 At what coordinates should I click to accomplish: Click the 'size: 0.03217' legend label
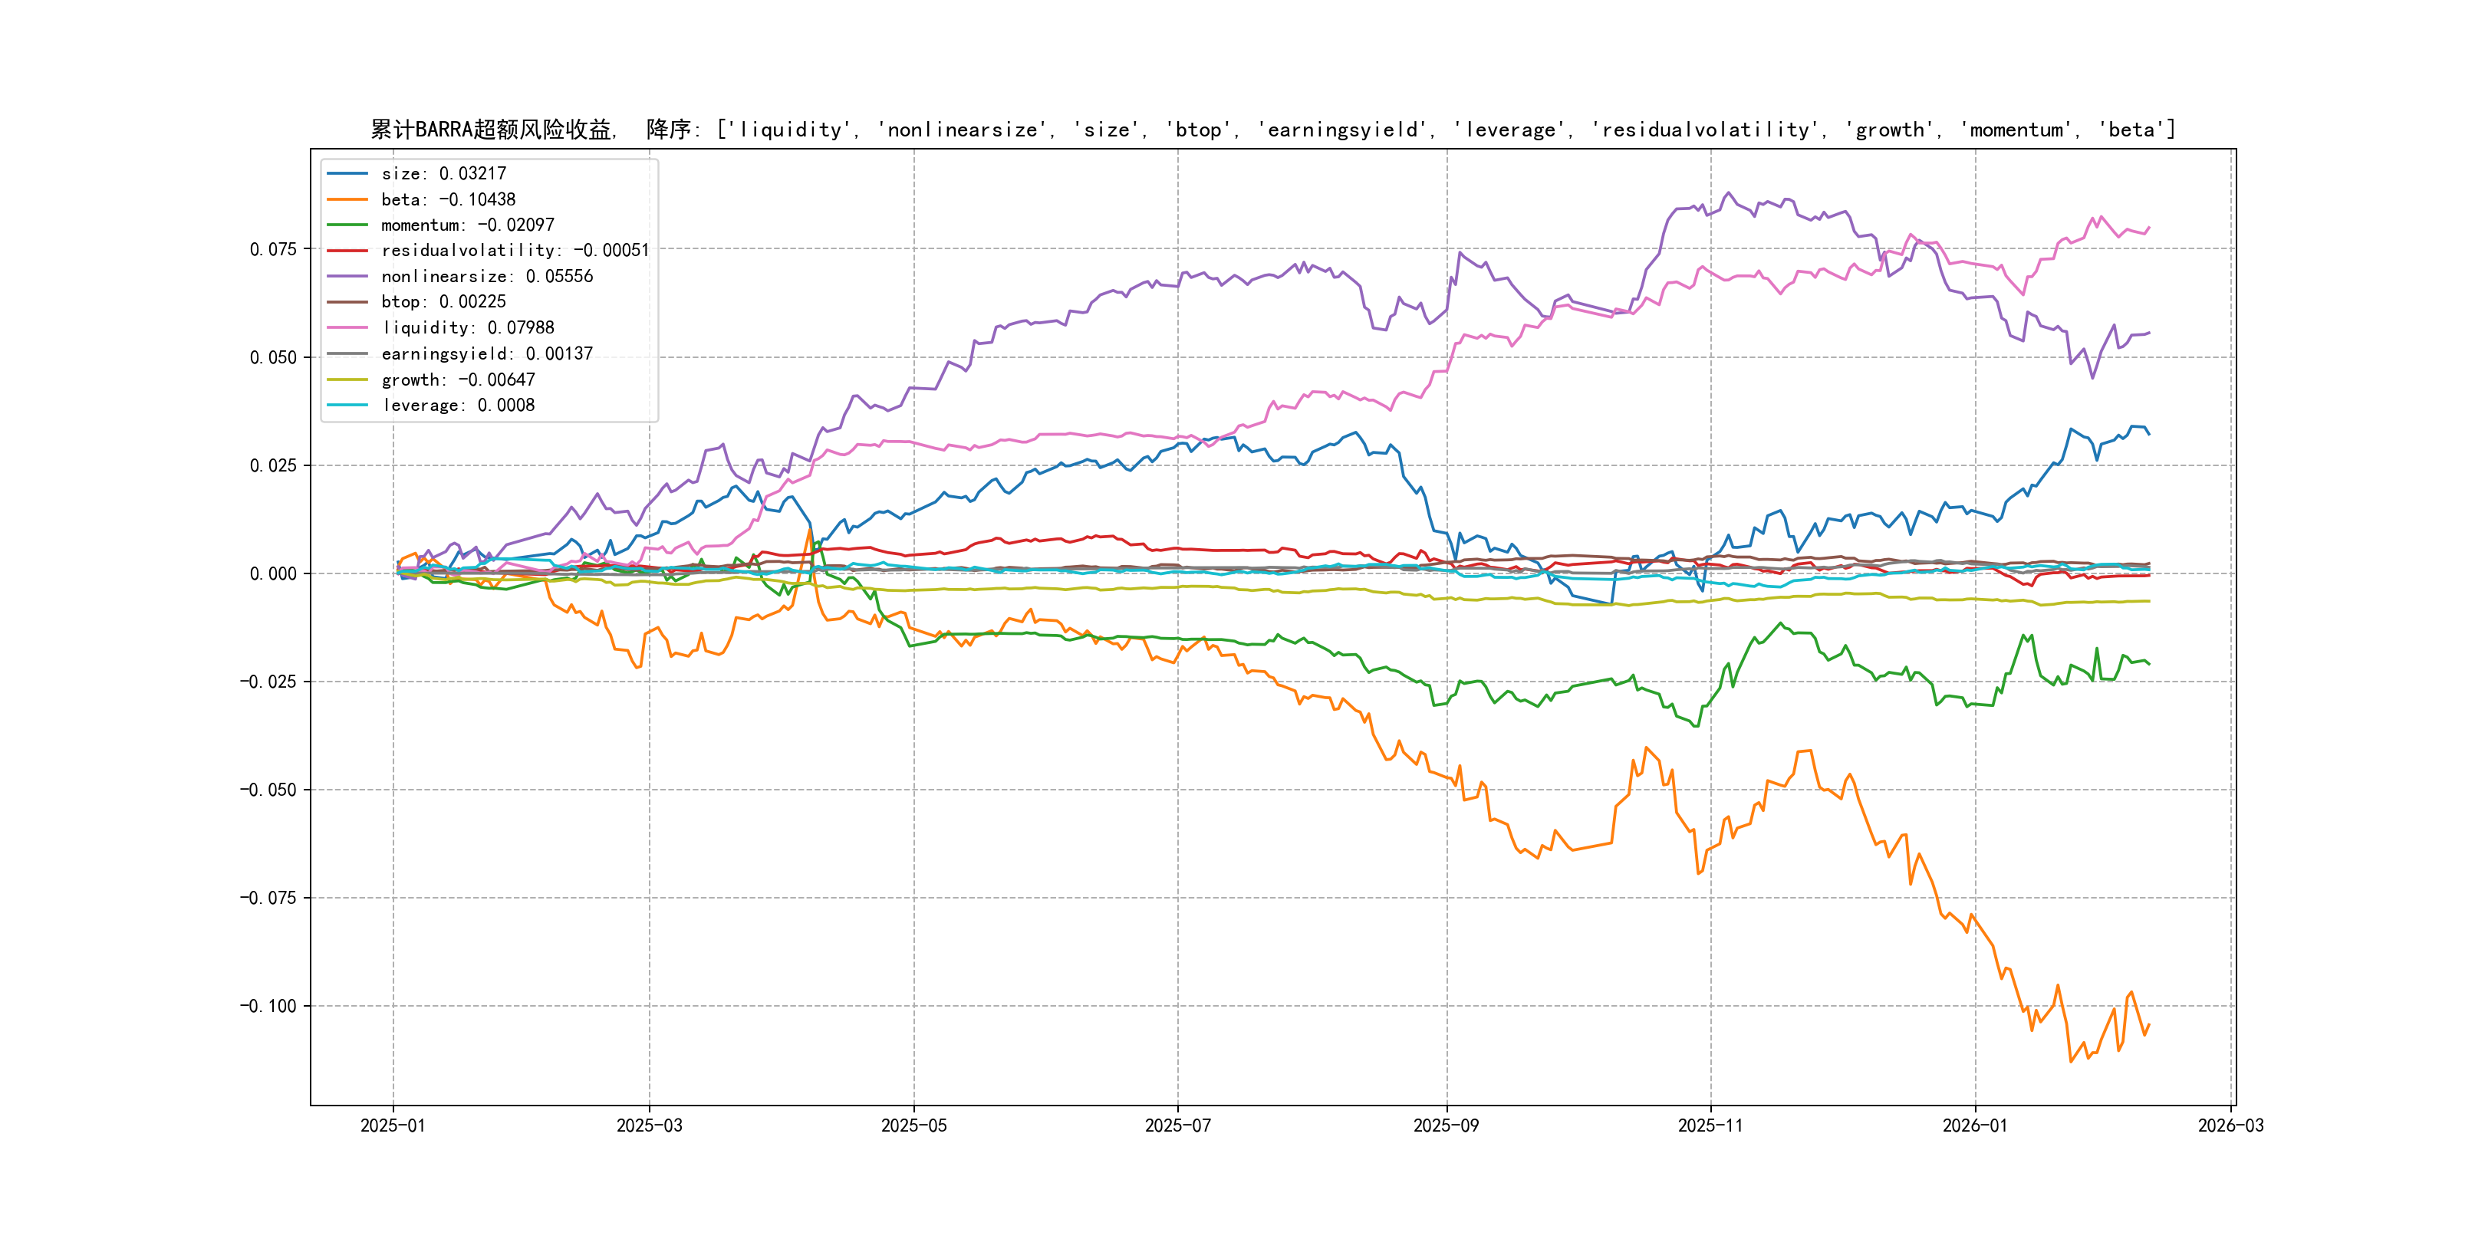443,173
